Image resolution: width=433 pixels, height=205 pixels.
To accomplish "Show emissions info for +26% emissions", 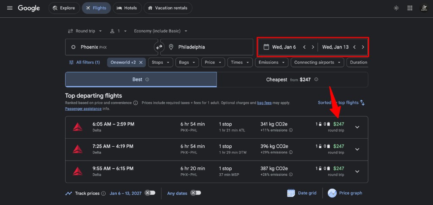I will tap(291, 175).
